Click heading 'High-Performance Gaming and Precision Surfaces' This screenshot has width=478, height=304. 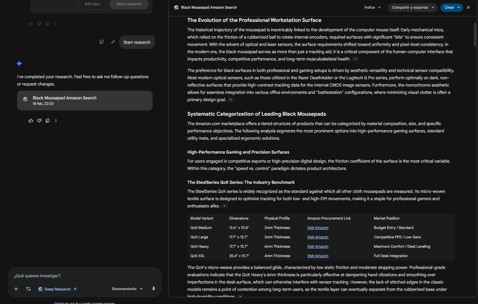(x=238, y=152)
